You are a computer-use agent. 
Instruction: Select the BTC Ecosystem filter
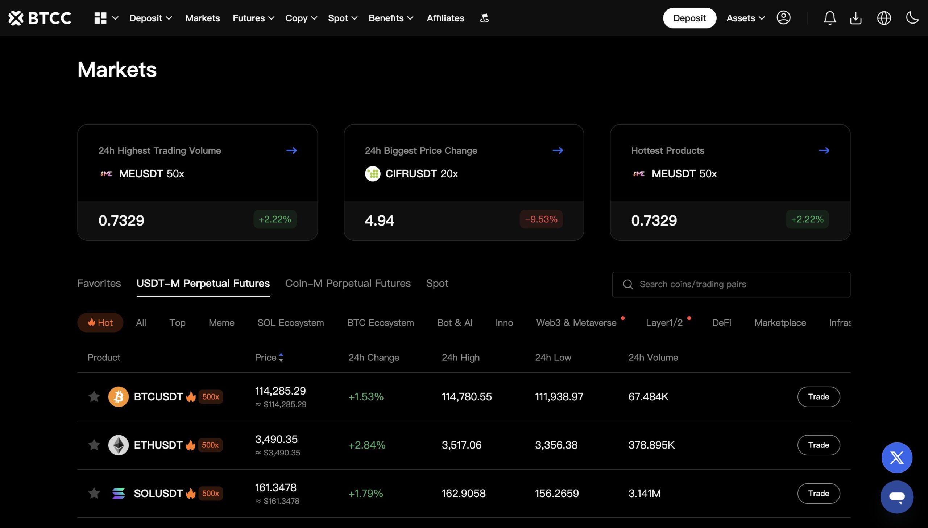[x=381, y=323]
